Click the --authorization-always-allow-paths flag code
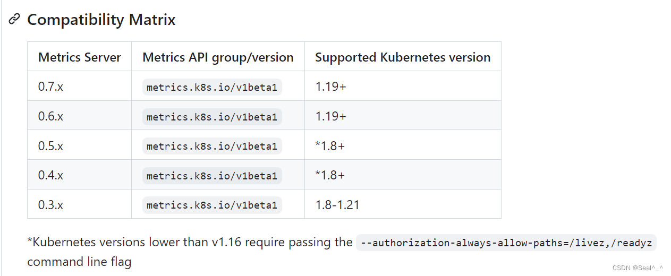671x276 pixels. (507, 243)
